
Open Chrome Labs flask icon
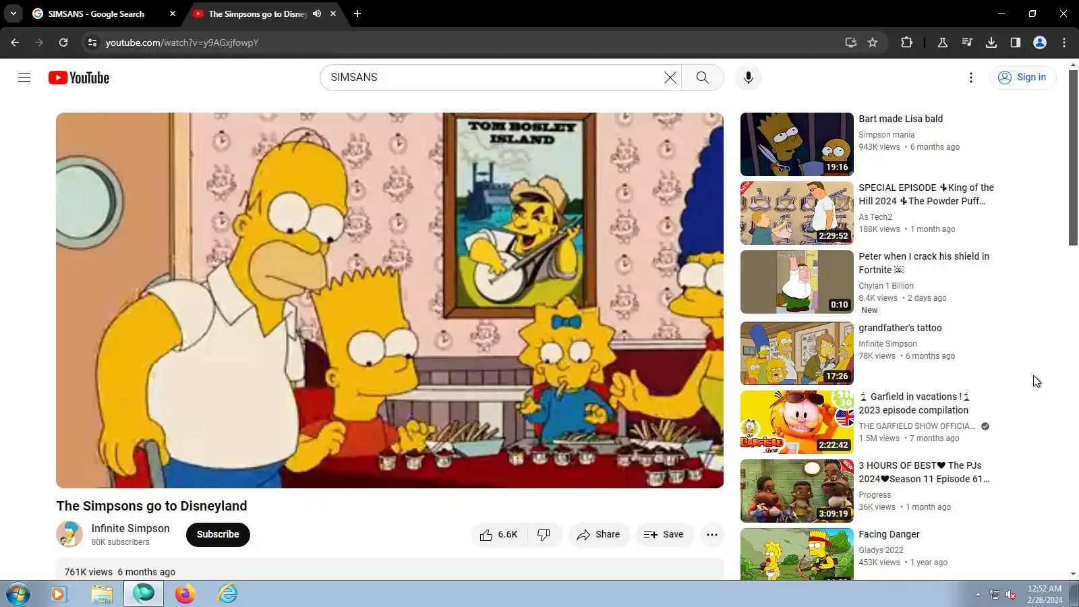(x=943, y=42)
